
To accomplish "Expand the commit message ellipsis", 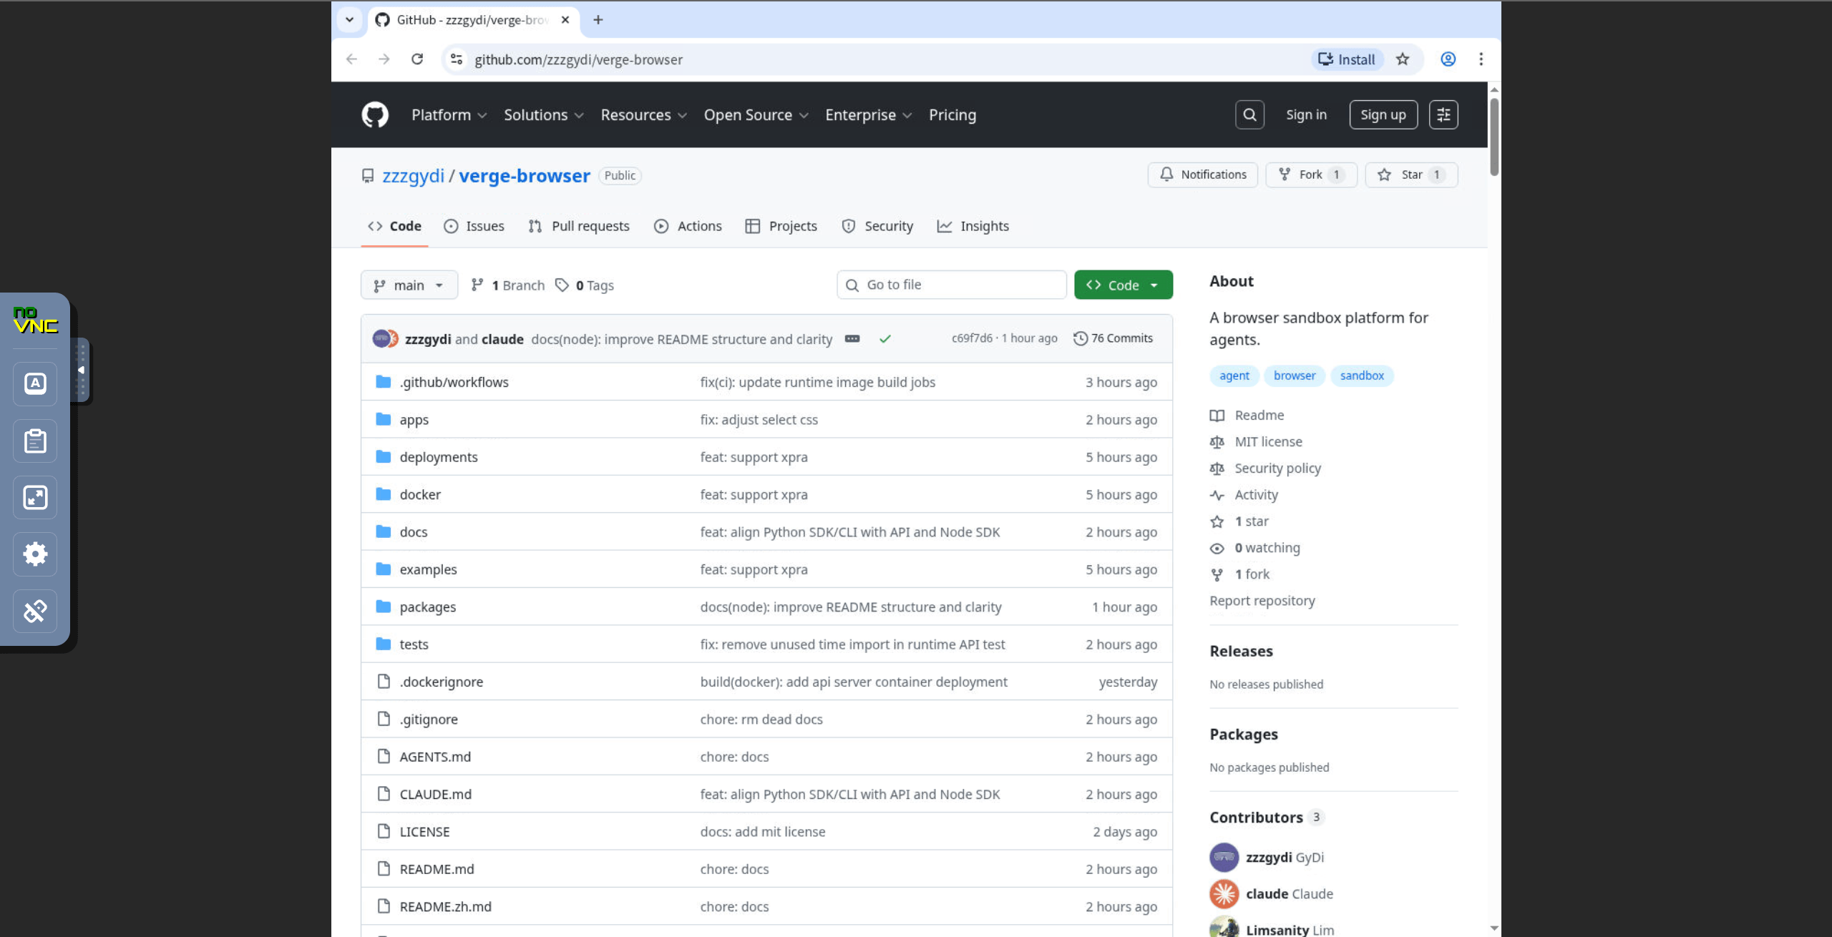I will pyautogui.click(x=852, y=339).
